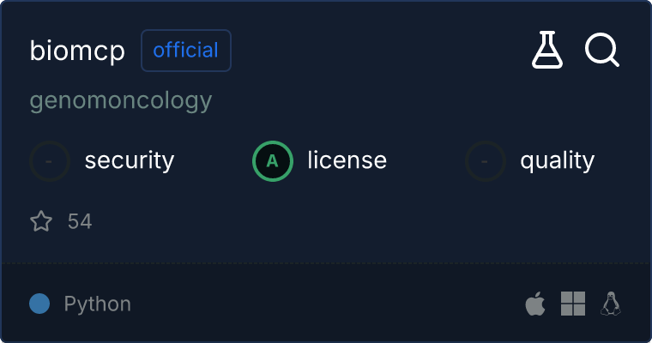652x343 pixels.
Task: Click the flask experimental icon
Action: tap(547, 51)
